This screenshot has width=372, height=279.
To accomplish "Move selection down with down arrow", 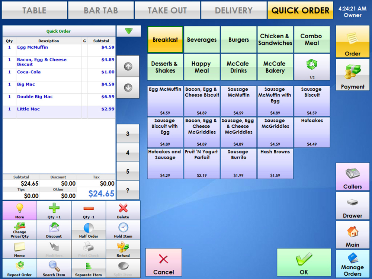I will 128,87.
